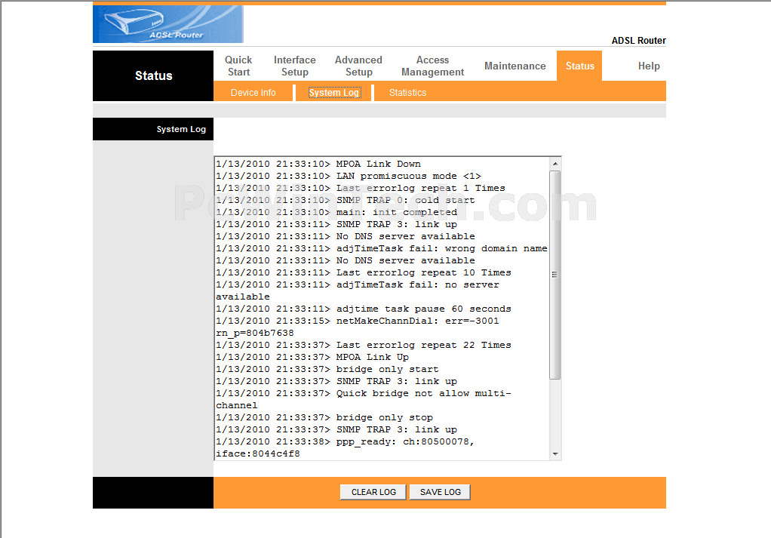
Task: Select the System Log sub-tab
Action: pyautogui.click(x=334, y=93)
